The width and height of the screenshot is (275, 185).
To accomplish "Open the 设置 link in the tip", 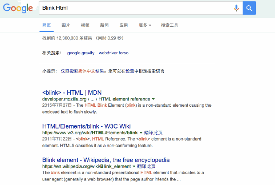I will tap(130, 71).
